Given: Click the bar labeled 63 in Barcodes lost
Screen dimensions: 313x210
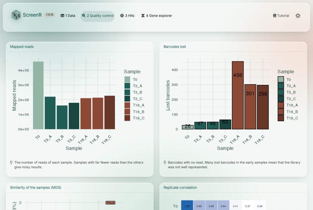Looking at the screenshot, I should (225, 124).
